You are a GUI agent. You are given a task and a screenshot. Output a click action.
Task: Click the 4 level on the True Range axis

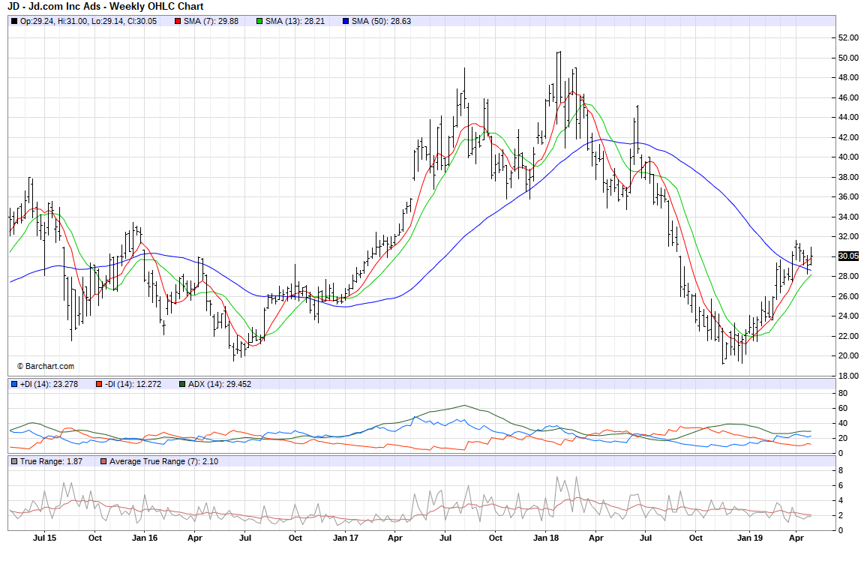(841, 501)
